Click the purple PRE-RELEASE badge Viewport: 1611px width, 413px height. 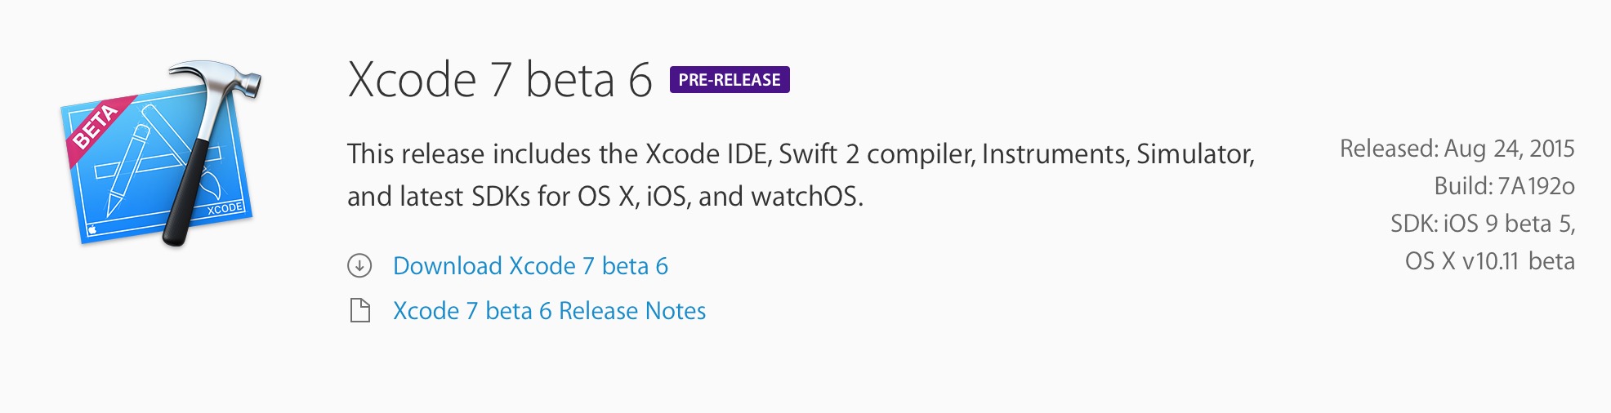pyautogui.click(x=730, y=80)
